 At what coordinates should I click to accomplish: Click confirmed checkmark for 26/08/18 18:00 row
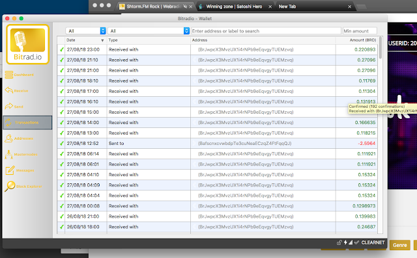[x=62, y=227]
